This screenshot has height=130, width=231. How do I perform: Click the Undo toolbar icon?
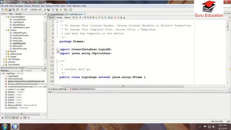click(x=22, y=10)
